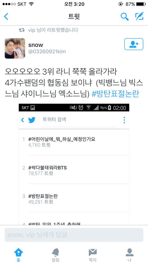The width and height of the screenshot is (148, 264).
Task: Open the @03260921kim handle
Action: tap(47, 52)
